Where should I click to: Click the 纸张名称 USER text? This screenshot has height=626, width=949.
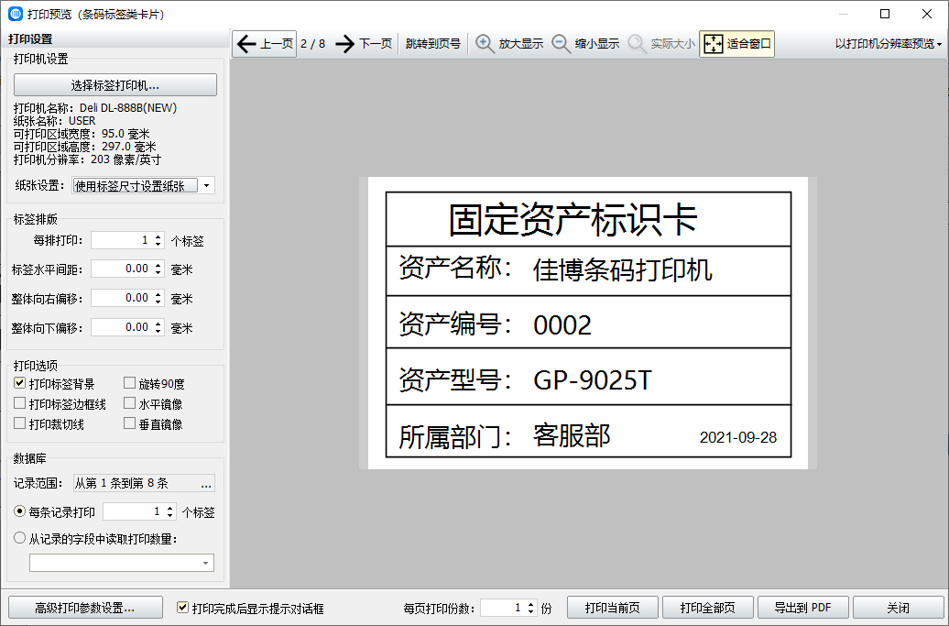(x=54, y=120)
